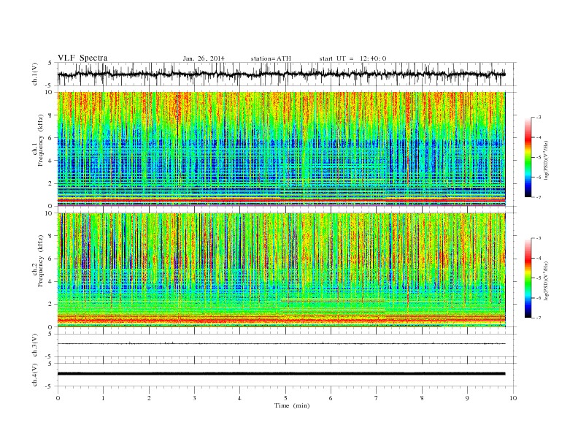Click the ch.4(V) thick waveform band
This screenshot has height=447, width=578.
coord(281,374)
